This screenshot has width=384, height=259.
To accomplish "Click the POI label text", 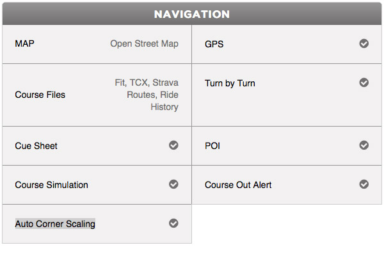I will [x=212, y=146].
